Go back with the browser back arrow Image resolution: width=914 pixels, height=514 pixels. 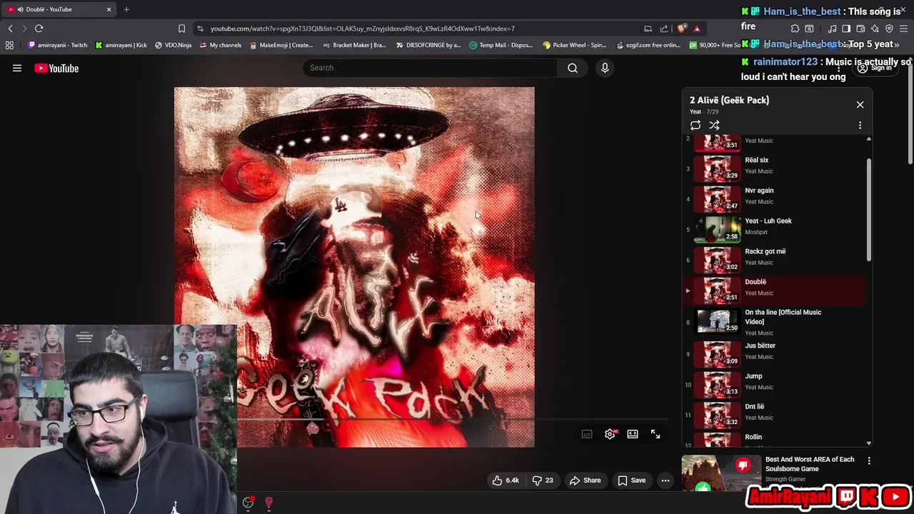click(10, 29)
